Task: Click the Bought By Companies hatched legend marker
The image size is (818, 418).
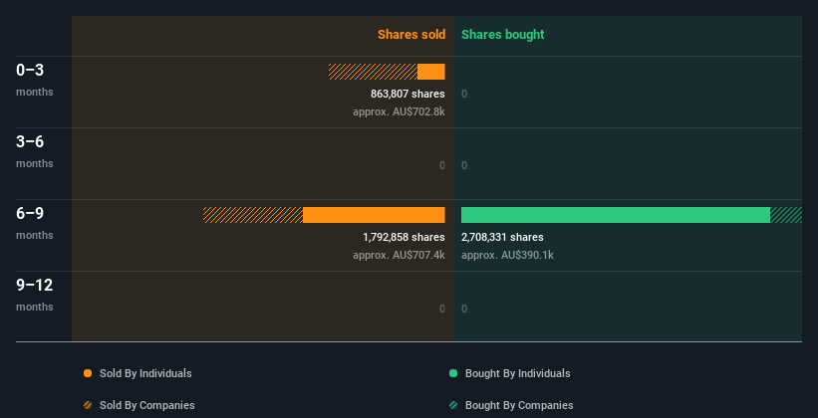Action: pos(453,405)
